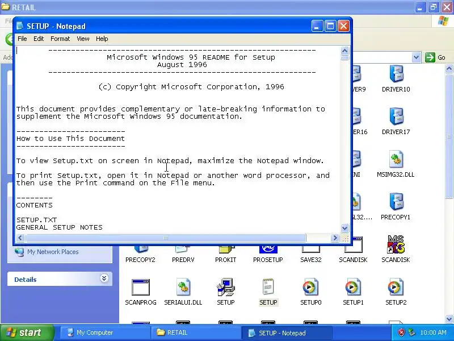The width and height of the screenshot is (454, 341).
Task: Open the Notepad Format menu
Action: (60, 39)
